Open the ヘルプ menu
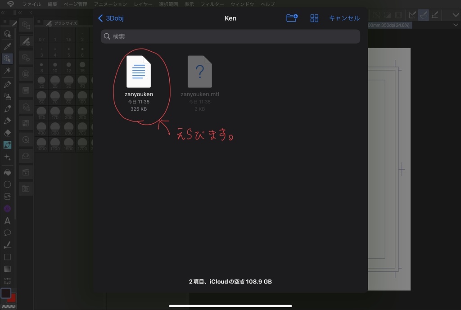Screen dimensions: 461x310 click(268, 4)
